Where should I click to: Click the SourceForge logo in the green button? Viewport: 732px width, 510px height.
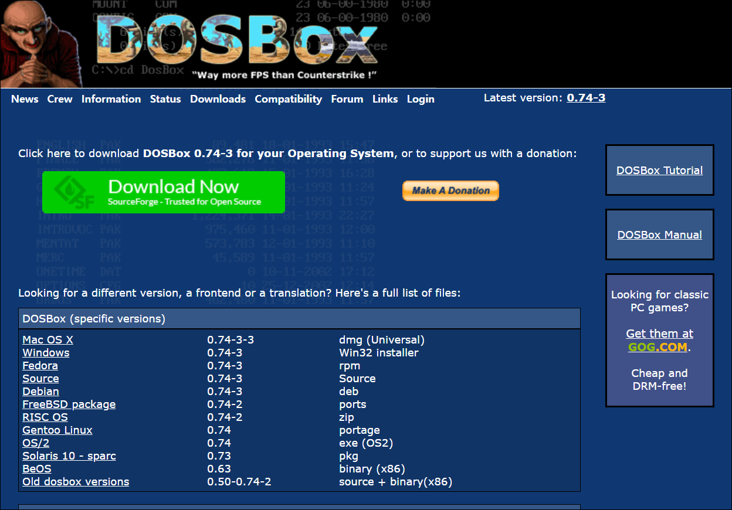pyautogui.click(x=74, y=192)
